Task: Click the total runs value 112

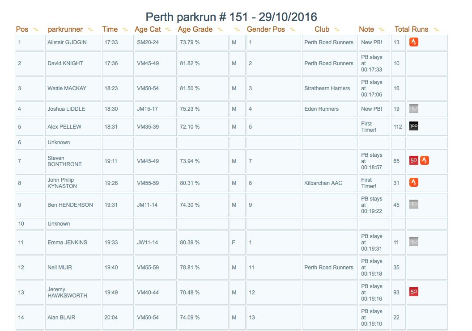Action: click(398, 126)
